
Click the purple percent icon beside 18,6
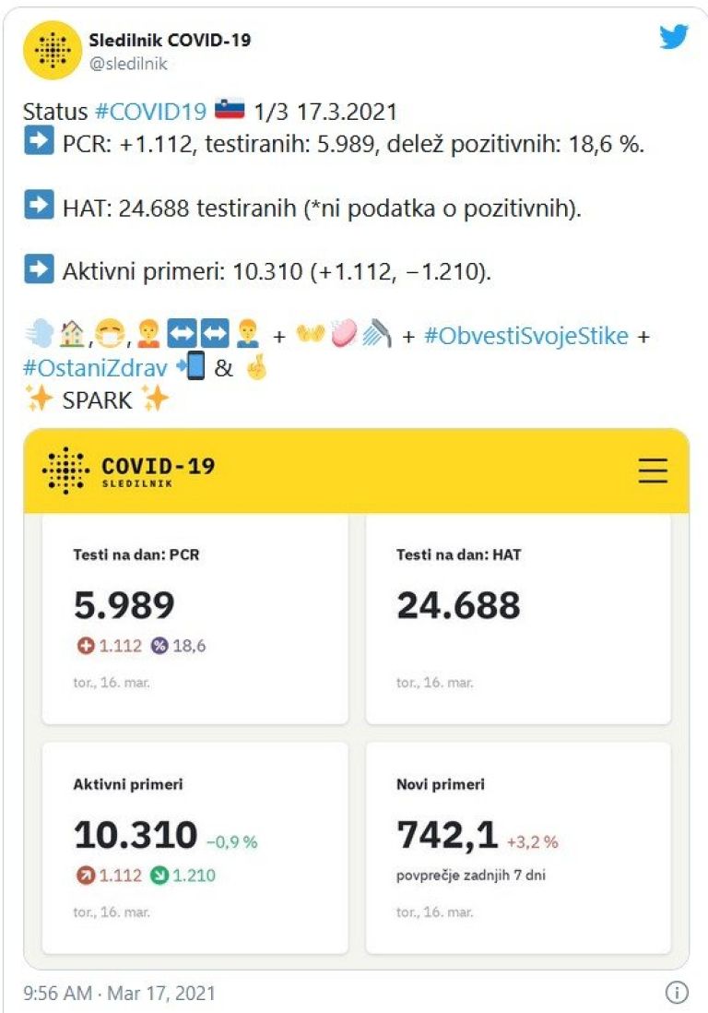(160, 646)
